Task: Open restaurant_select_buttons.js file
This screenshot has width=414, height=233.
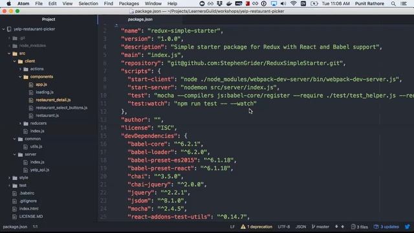Action: (61, 108)
